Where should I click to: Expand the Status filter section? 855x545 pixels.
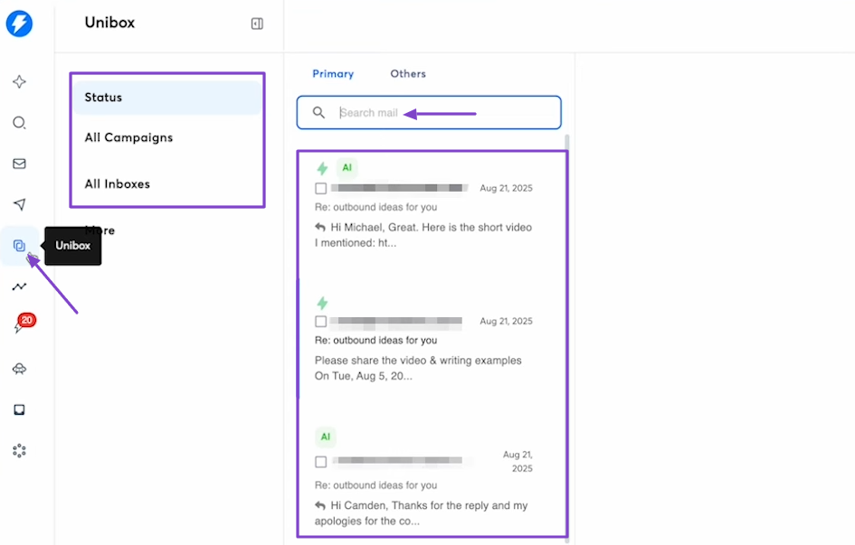point(167,98)
